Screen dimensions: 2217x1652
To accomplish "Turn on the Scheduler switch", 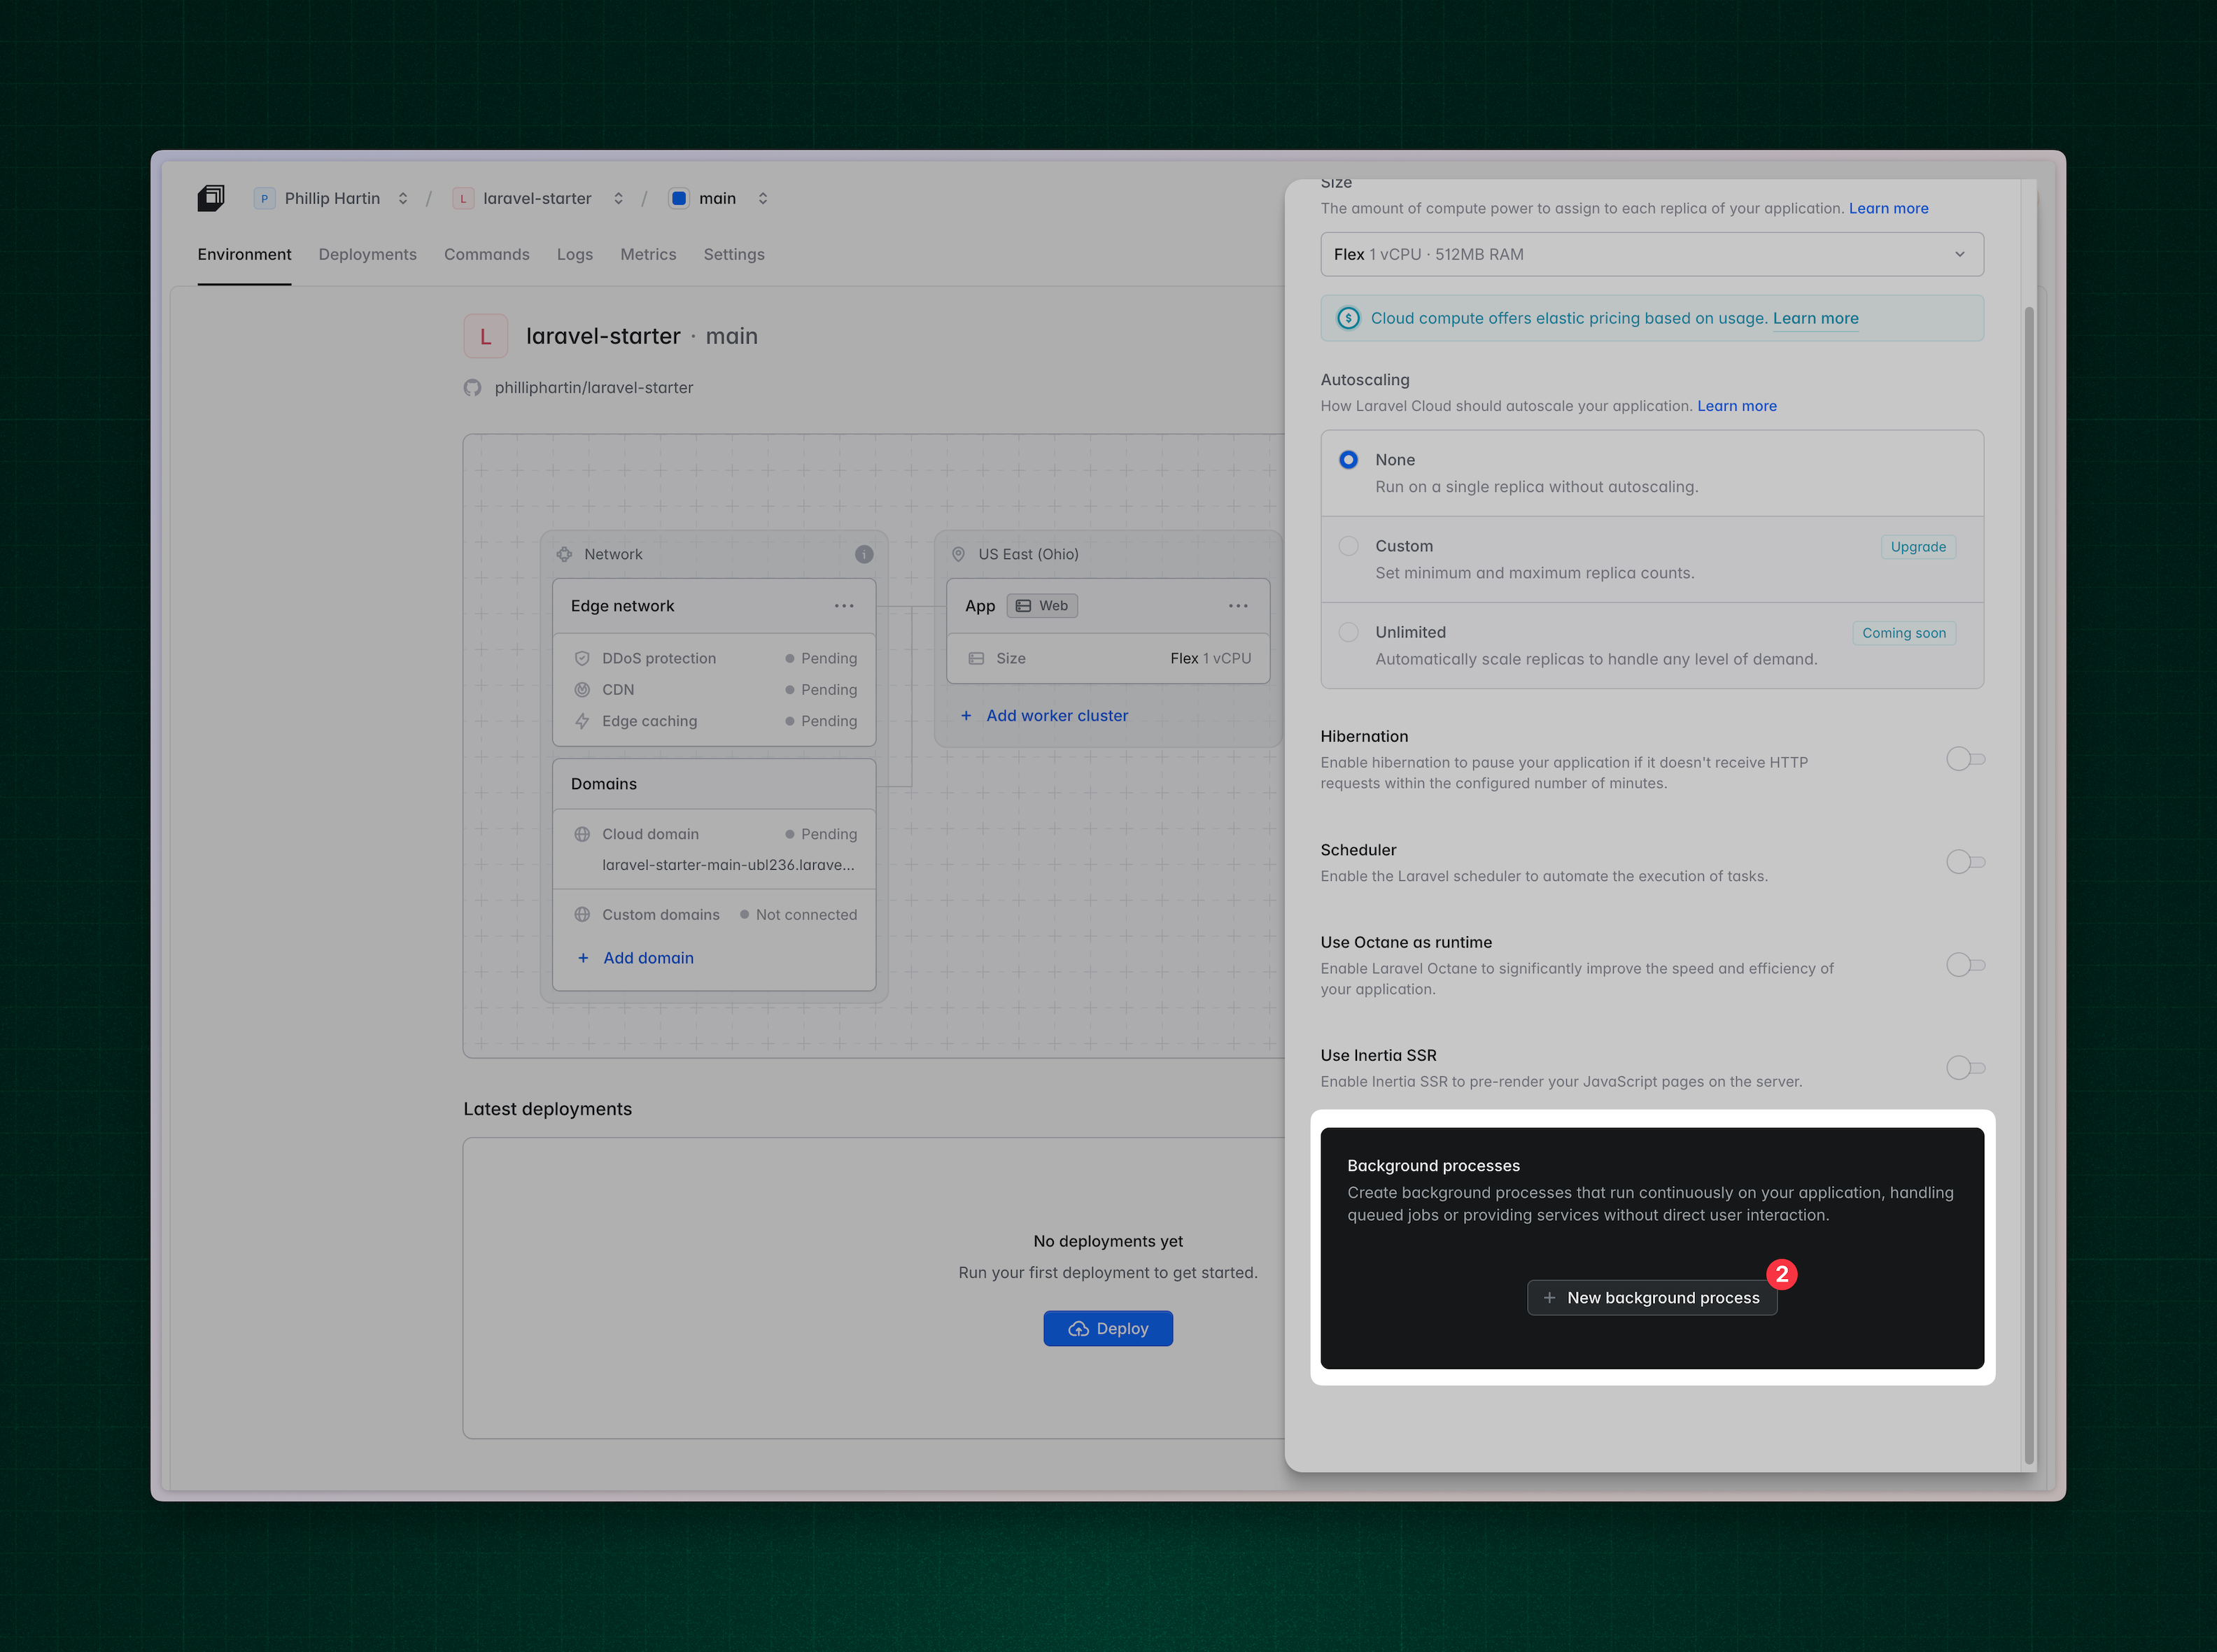I will pyautogui.click(x=1964, y=862).
